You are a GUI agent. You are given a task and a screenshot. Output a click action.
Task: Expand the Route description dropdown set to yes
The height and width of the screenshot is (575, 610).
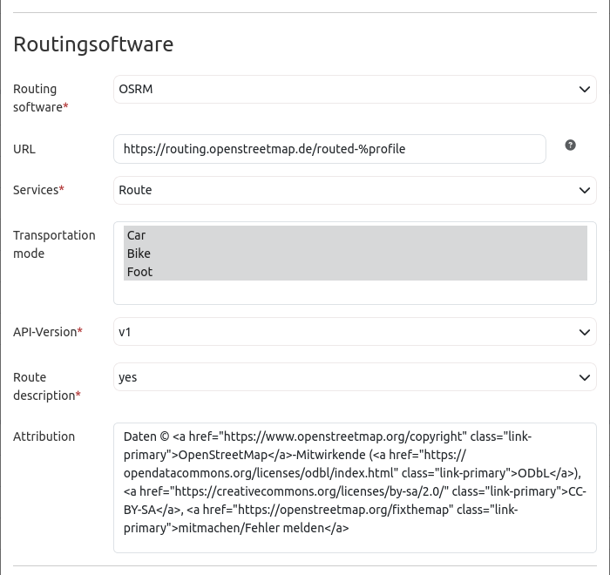click(355, 377)
